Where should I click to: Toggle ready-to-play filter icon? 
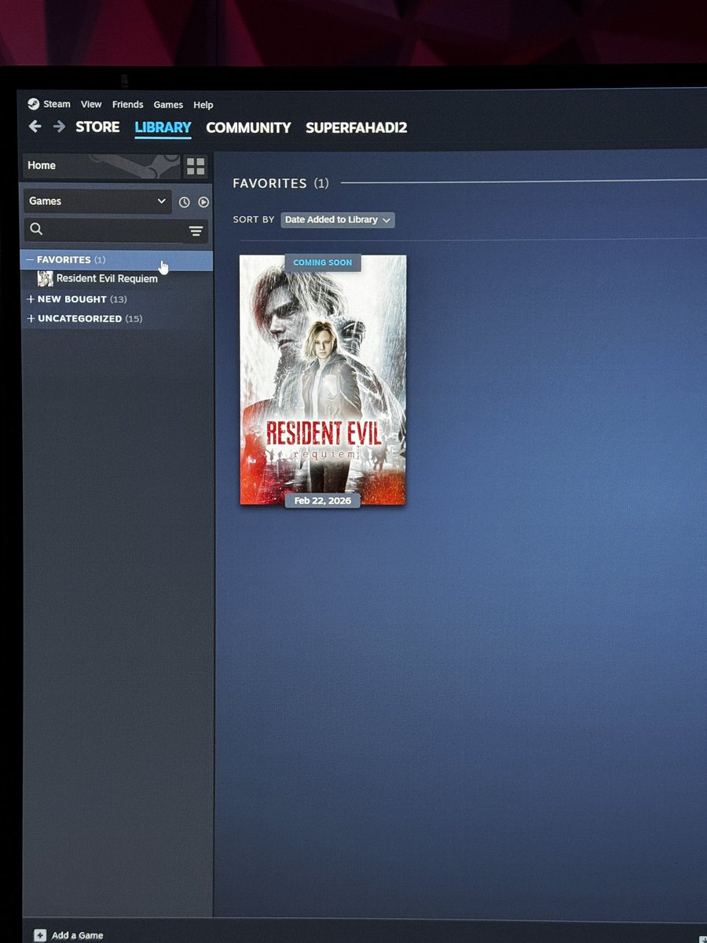pos(203,202)
